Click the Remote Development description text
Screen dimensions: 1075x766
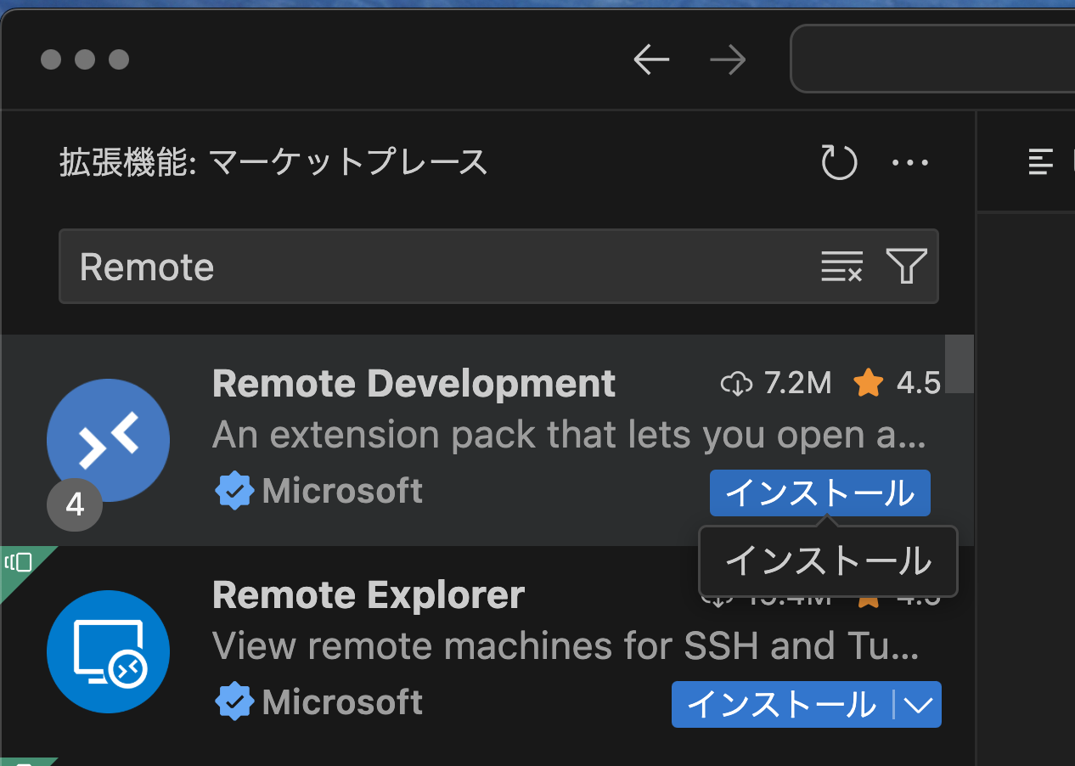pyautogui.click(x=569, y=436)
